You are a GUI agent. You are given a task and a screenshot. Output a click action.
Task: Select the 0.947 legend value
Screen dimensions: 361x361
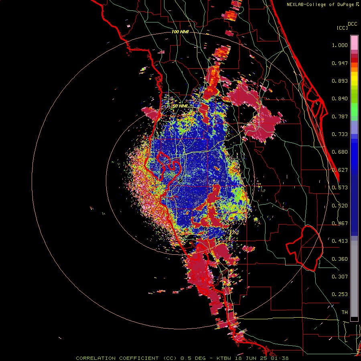340,63
